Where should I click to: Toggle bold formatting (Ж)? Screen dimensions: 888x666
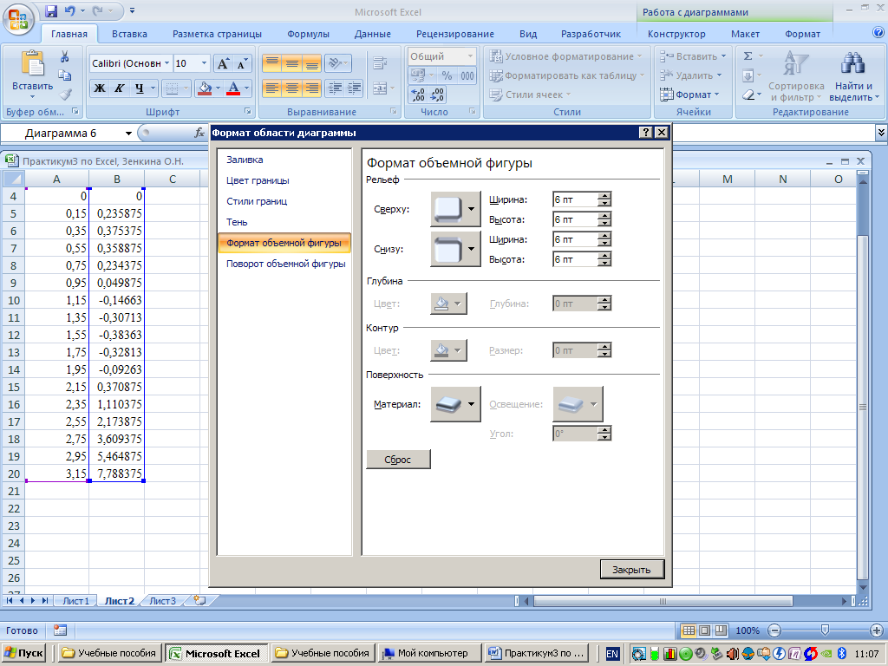(100, 88)
